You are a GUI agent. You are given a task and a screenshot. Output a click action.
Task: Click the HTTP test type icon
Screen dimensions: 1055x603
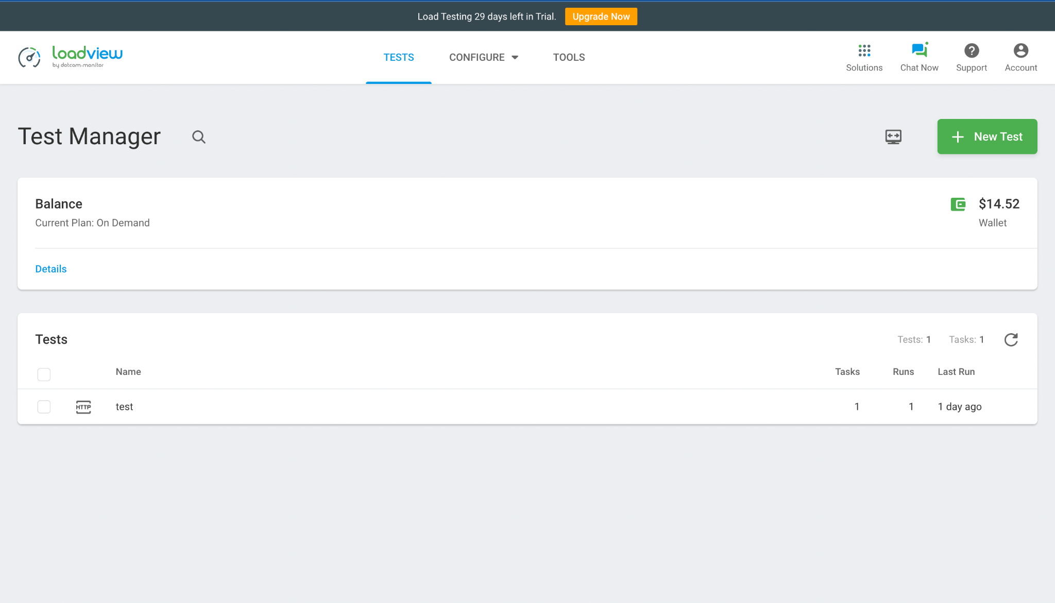tap(82, 406)
